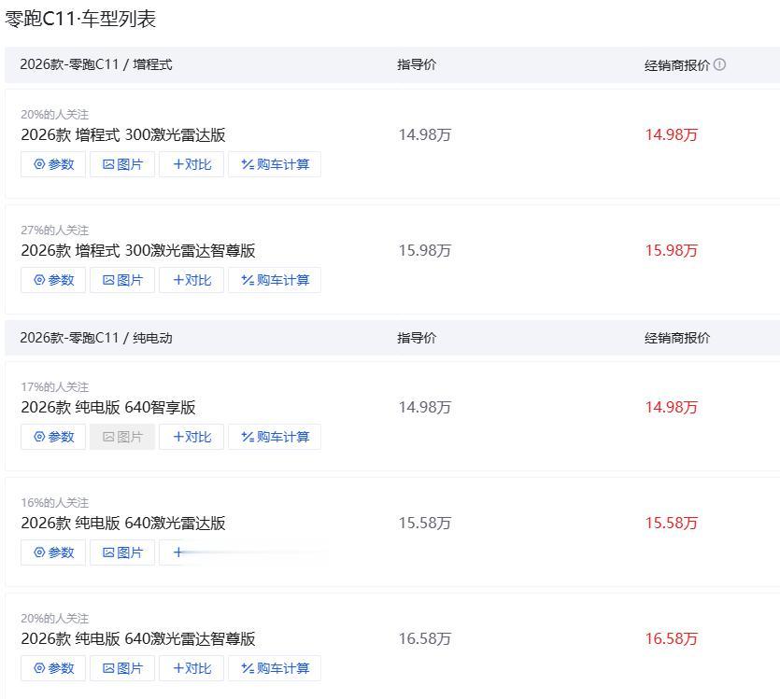Add 纯电版 640智享版 to 对比
Viewport: 780px width, 699px height.
pos(191,437)
